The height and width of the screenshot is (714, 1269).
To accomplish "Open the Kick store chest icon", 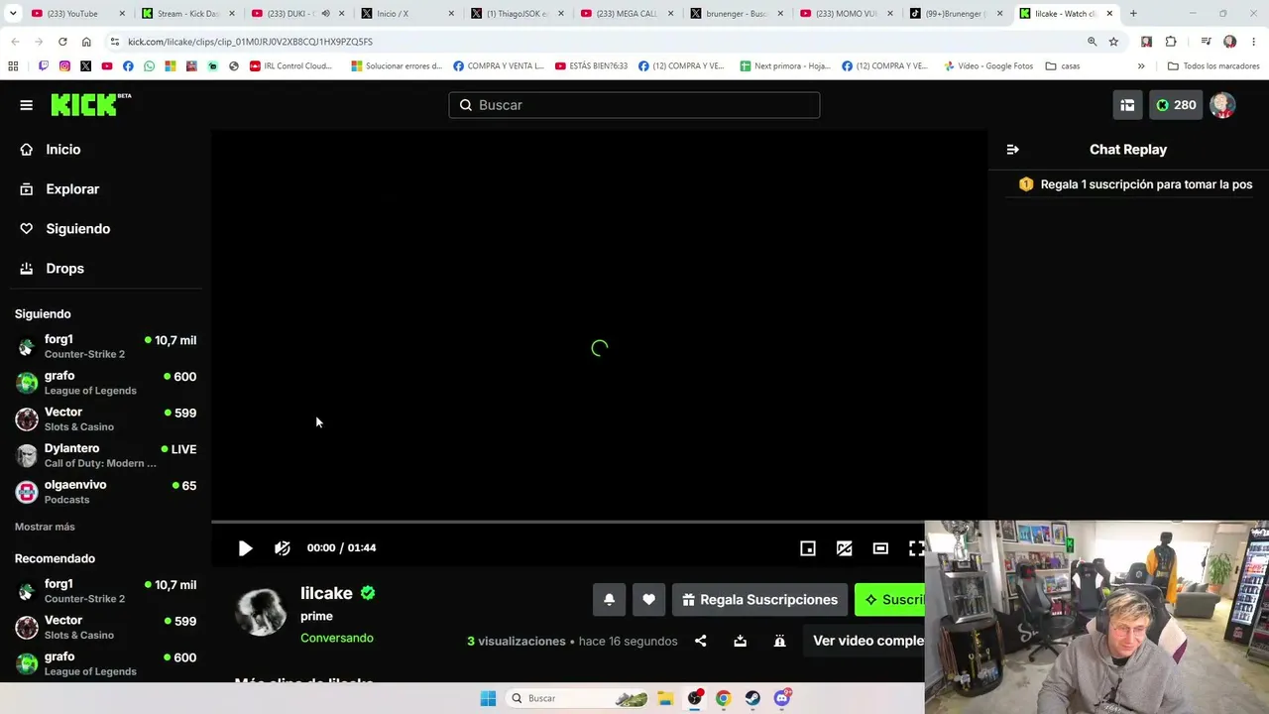I will coord(1127,105).
